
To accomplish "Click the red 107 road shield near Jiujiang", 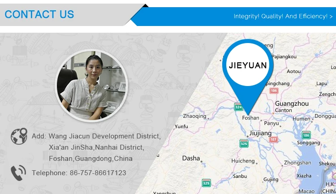I will 273,139.
